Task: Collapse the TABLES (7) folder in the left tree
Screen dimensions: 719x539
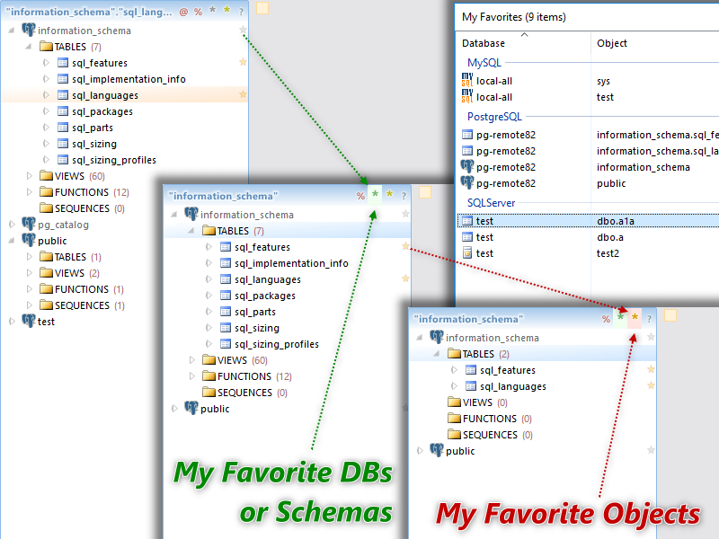Action: 29,47
